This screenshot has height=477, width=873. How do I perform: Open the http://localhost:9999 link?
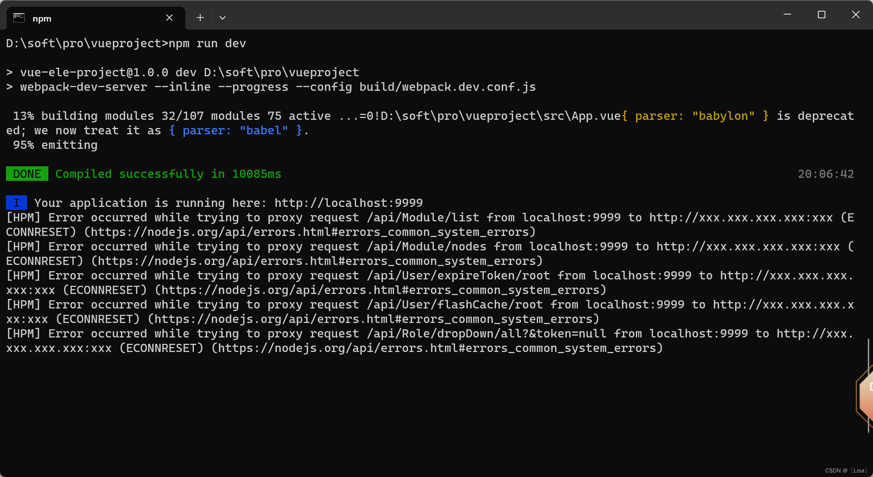348,203
